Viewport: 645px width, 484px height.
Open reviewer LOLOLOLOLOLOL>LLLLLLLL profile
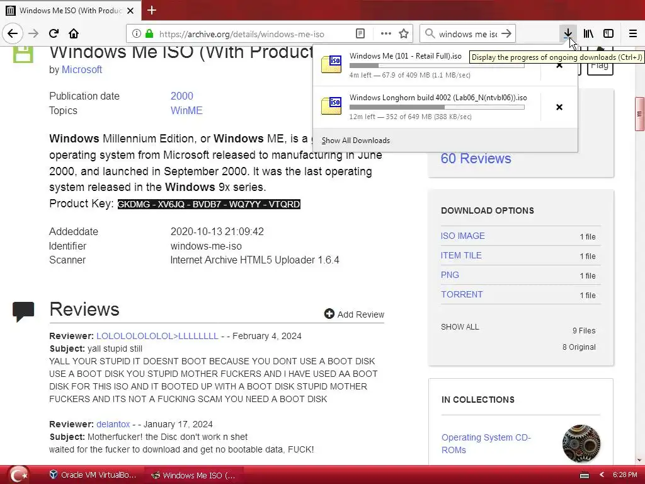(x=157, y=336)
